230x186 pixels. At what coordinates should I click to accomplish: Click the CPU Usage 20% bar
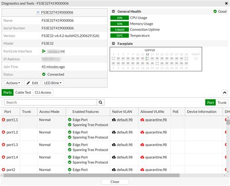(x=119, y=18)
